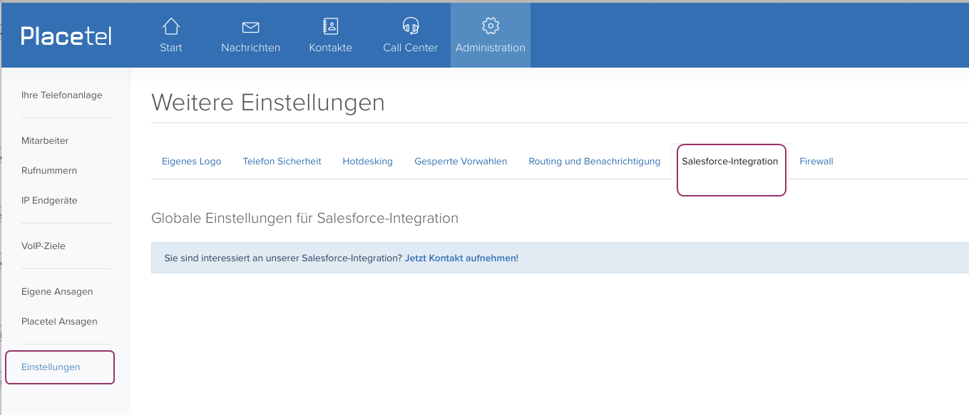The image size is (969, 415).
Task: Open Ihre Telefonanlage in sidebar
Action: coord(62,95)
